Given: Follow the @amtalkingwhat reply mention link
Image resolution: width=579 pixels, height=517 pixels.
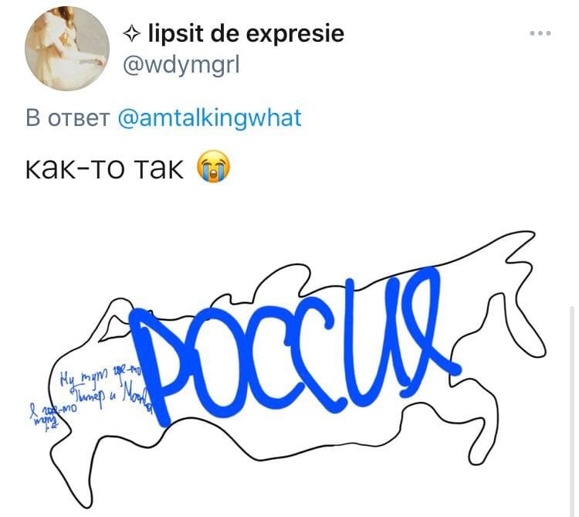Looking at the screenshot, I should tap(210, 118).
